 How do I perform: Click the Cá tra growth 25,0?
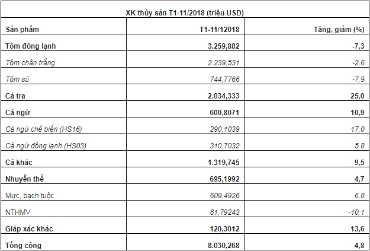tap(357, 95)
